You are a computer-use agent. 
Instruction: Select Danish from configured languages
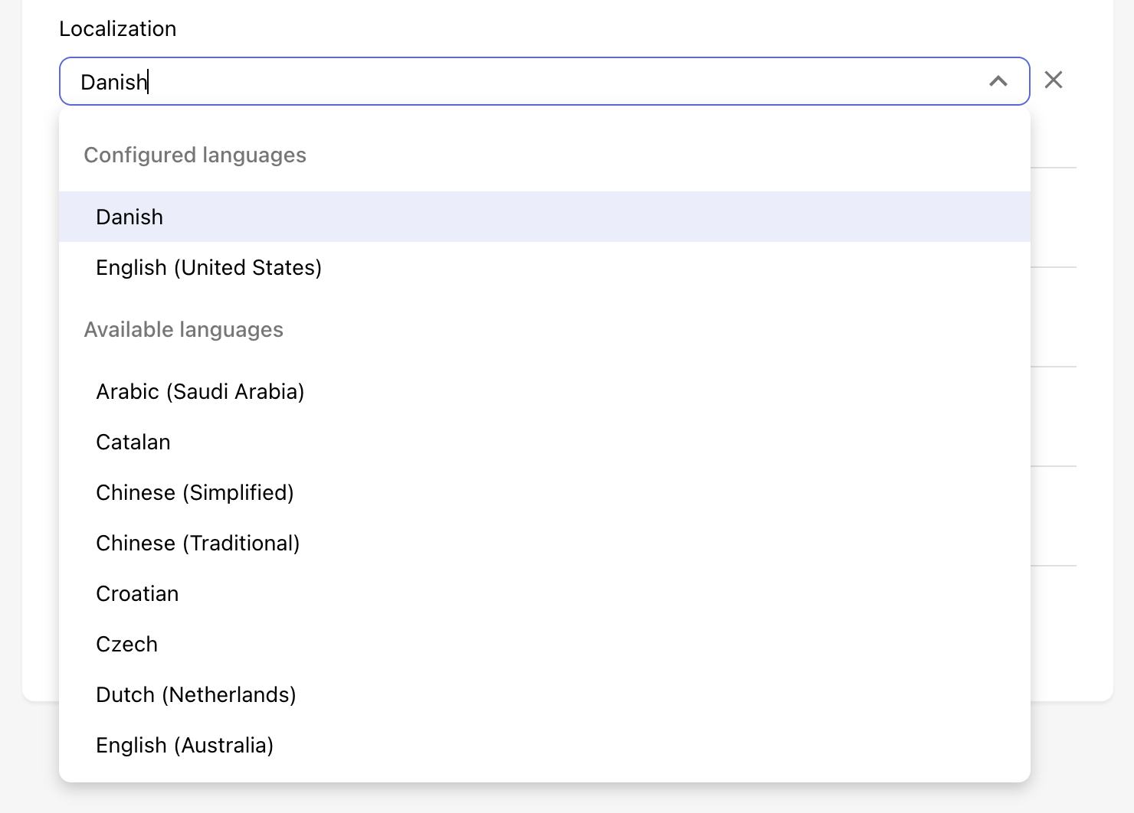pyautogui.click(x=129, y=217)
